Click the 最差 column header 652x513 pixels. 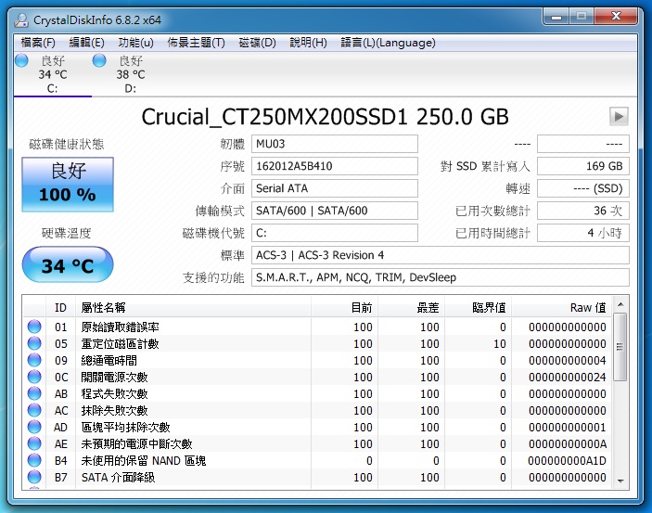coord(411,307)
